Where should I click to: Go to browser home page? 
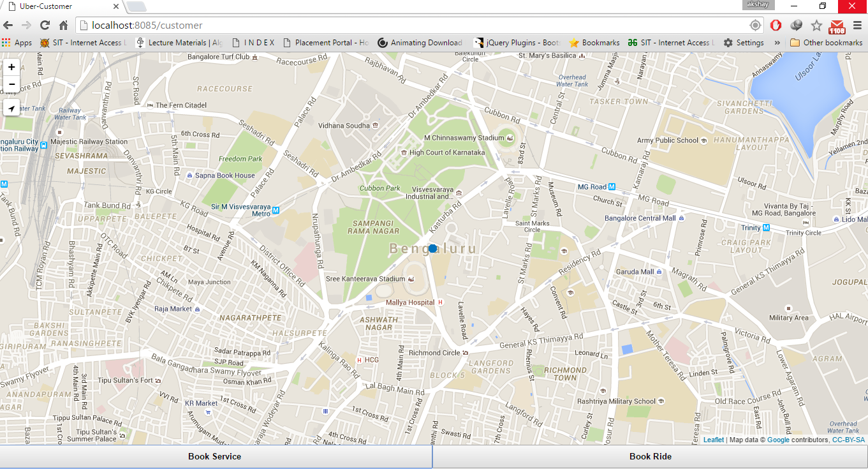[64, 26]
